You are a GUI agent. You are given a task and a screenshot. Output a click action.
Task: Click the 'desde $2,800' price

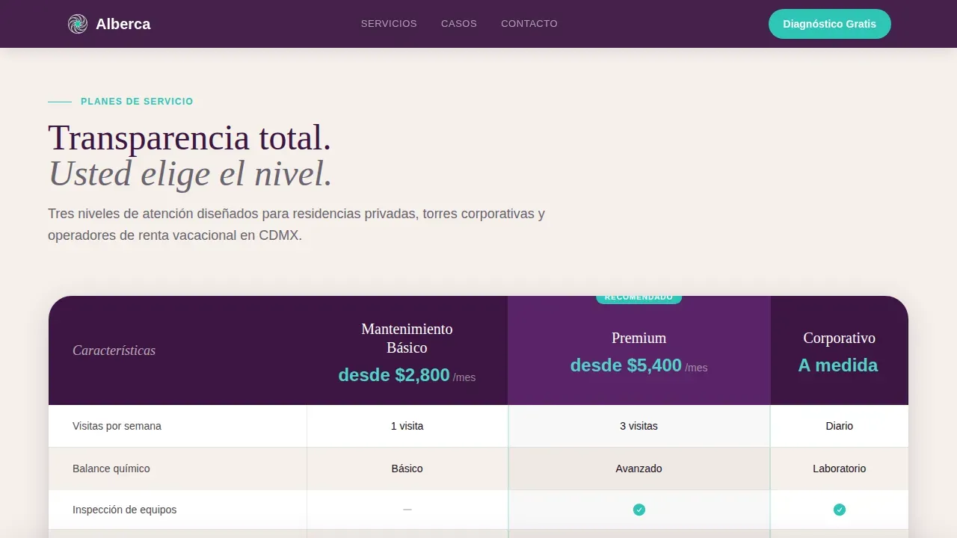[x=394, y=375]
